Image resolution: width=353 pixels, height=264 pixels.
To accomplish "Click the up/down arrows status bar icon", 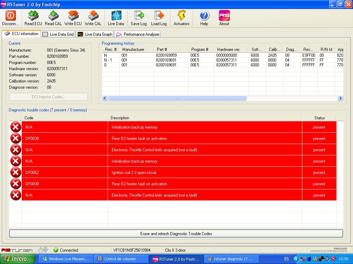I will [43, 250].
